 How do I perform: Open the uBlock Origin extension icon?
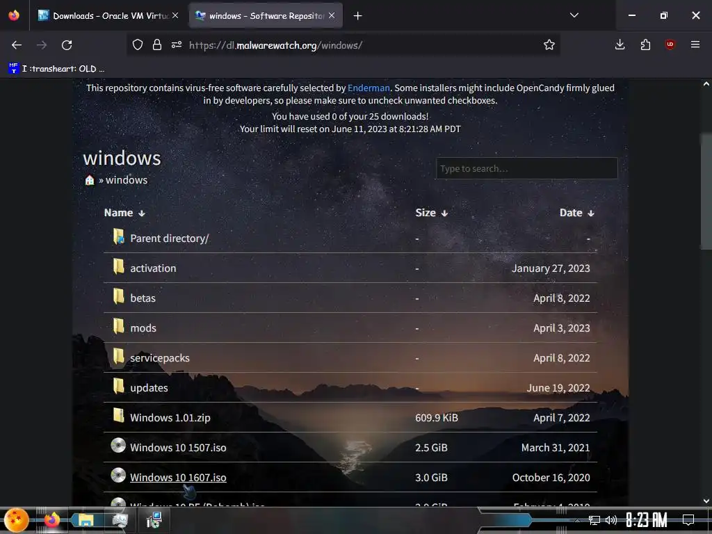(670, 44)
